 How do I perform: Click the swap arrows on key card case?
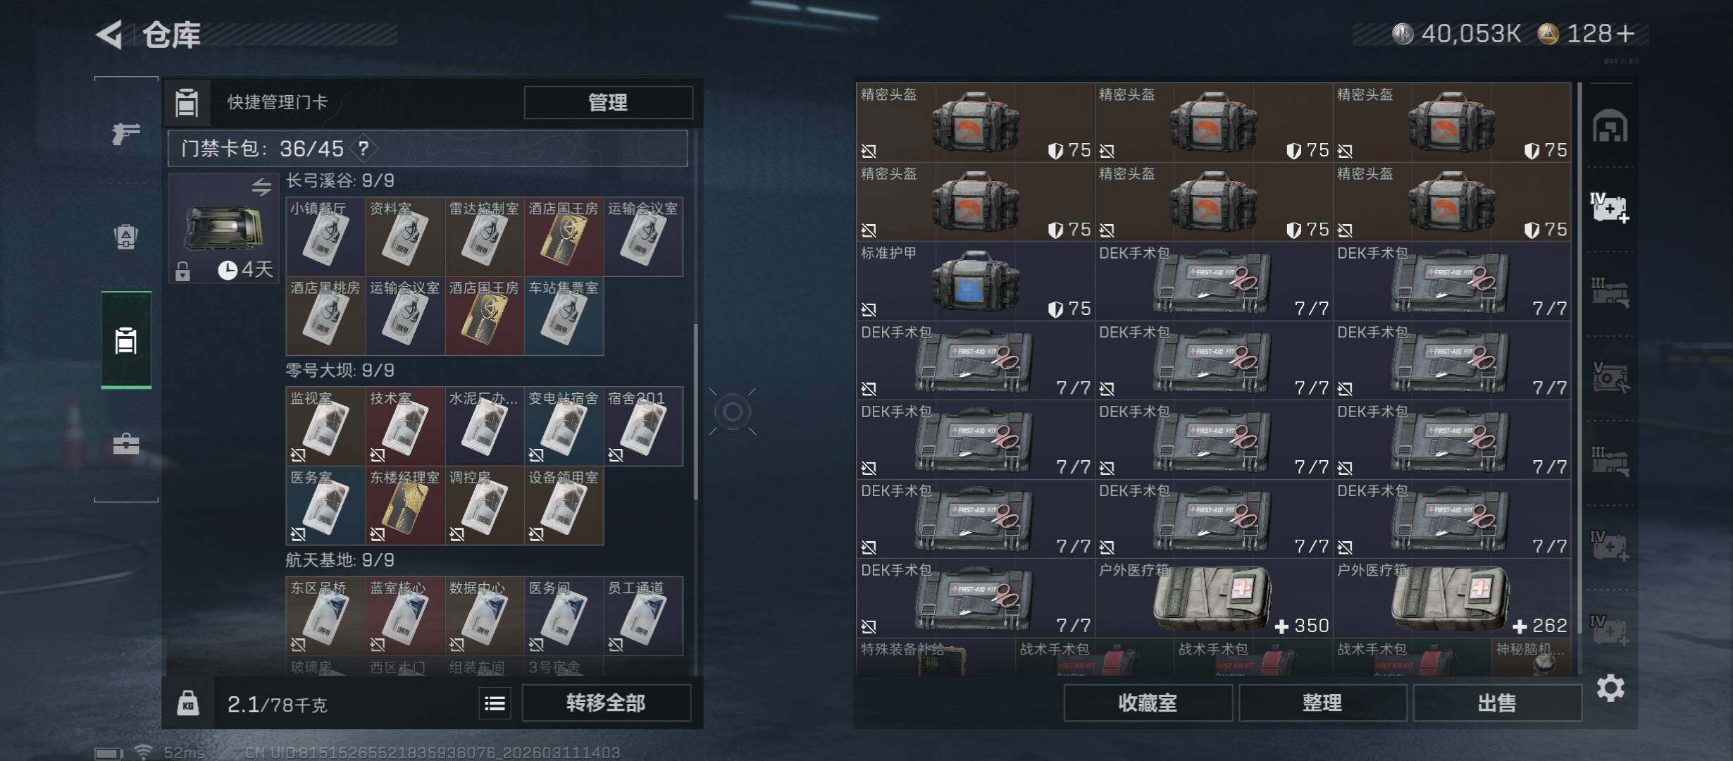tap(261, 187)
